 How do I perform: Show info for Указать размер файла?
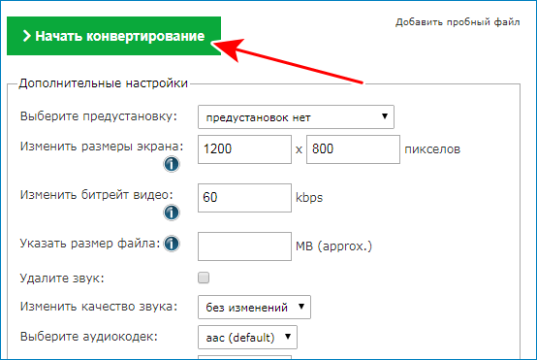172,244
